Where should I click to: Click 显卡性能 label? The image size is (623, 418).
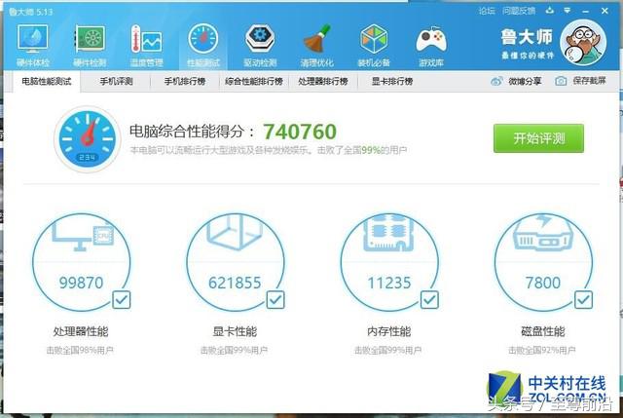point(235,331)
